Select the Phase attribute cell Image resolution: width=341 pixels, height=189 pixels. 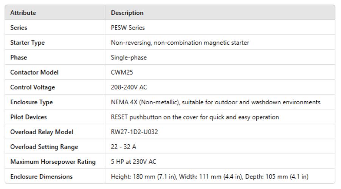19,57
